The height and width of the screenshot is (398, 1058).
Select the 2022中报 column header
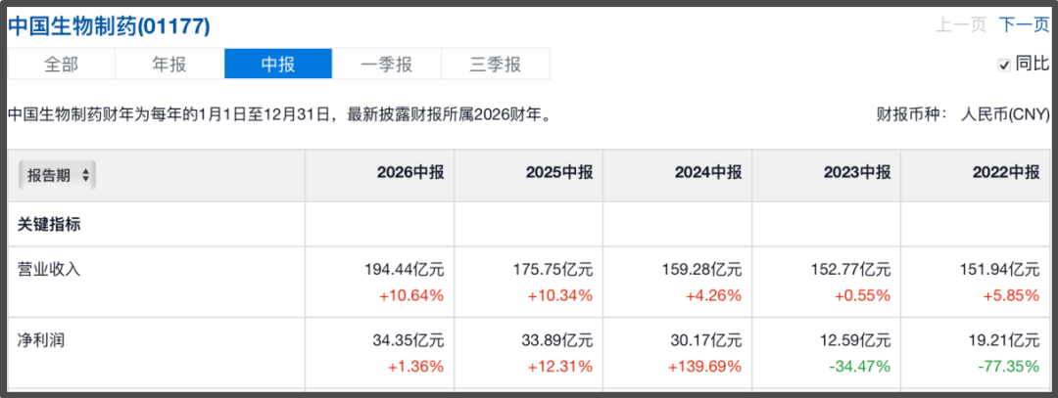click(1006, 173)
